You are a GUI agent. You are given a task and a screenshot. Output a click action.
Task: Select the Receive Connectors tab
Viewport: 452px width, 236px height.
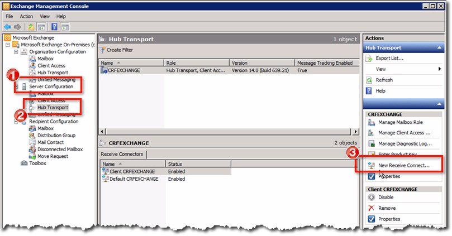click(x=122, y=154)
